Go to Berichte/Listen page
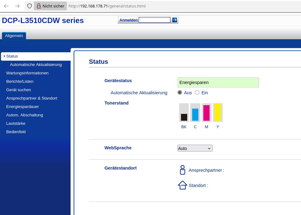 click(x=20, y=82)
